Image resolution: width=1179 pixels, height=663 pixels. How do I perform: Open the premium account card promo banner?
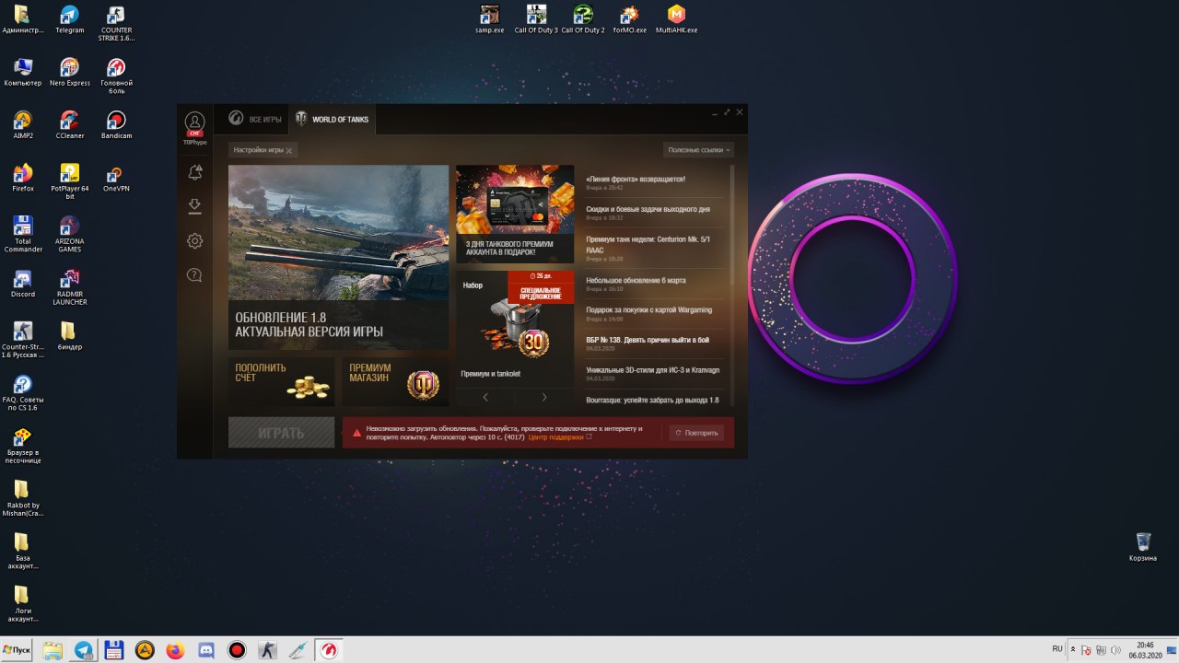coord(515,214)
